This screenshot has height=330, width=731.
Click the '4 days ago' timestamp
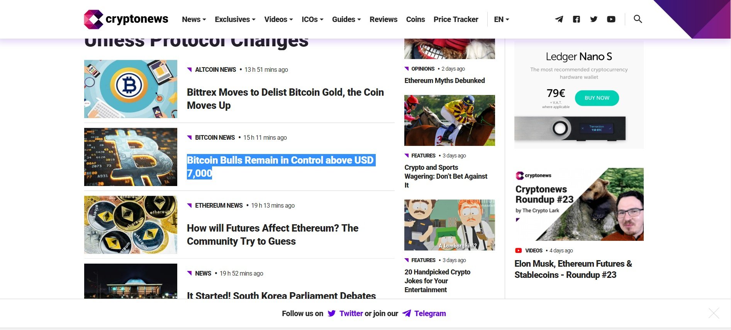[x=561, y=250]
